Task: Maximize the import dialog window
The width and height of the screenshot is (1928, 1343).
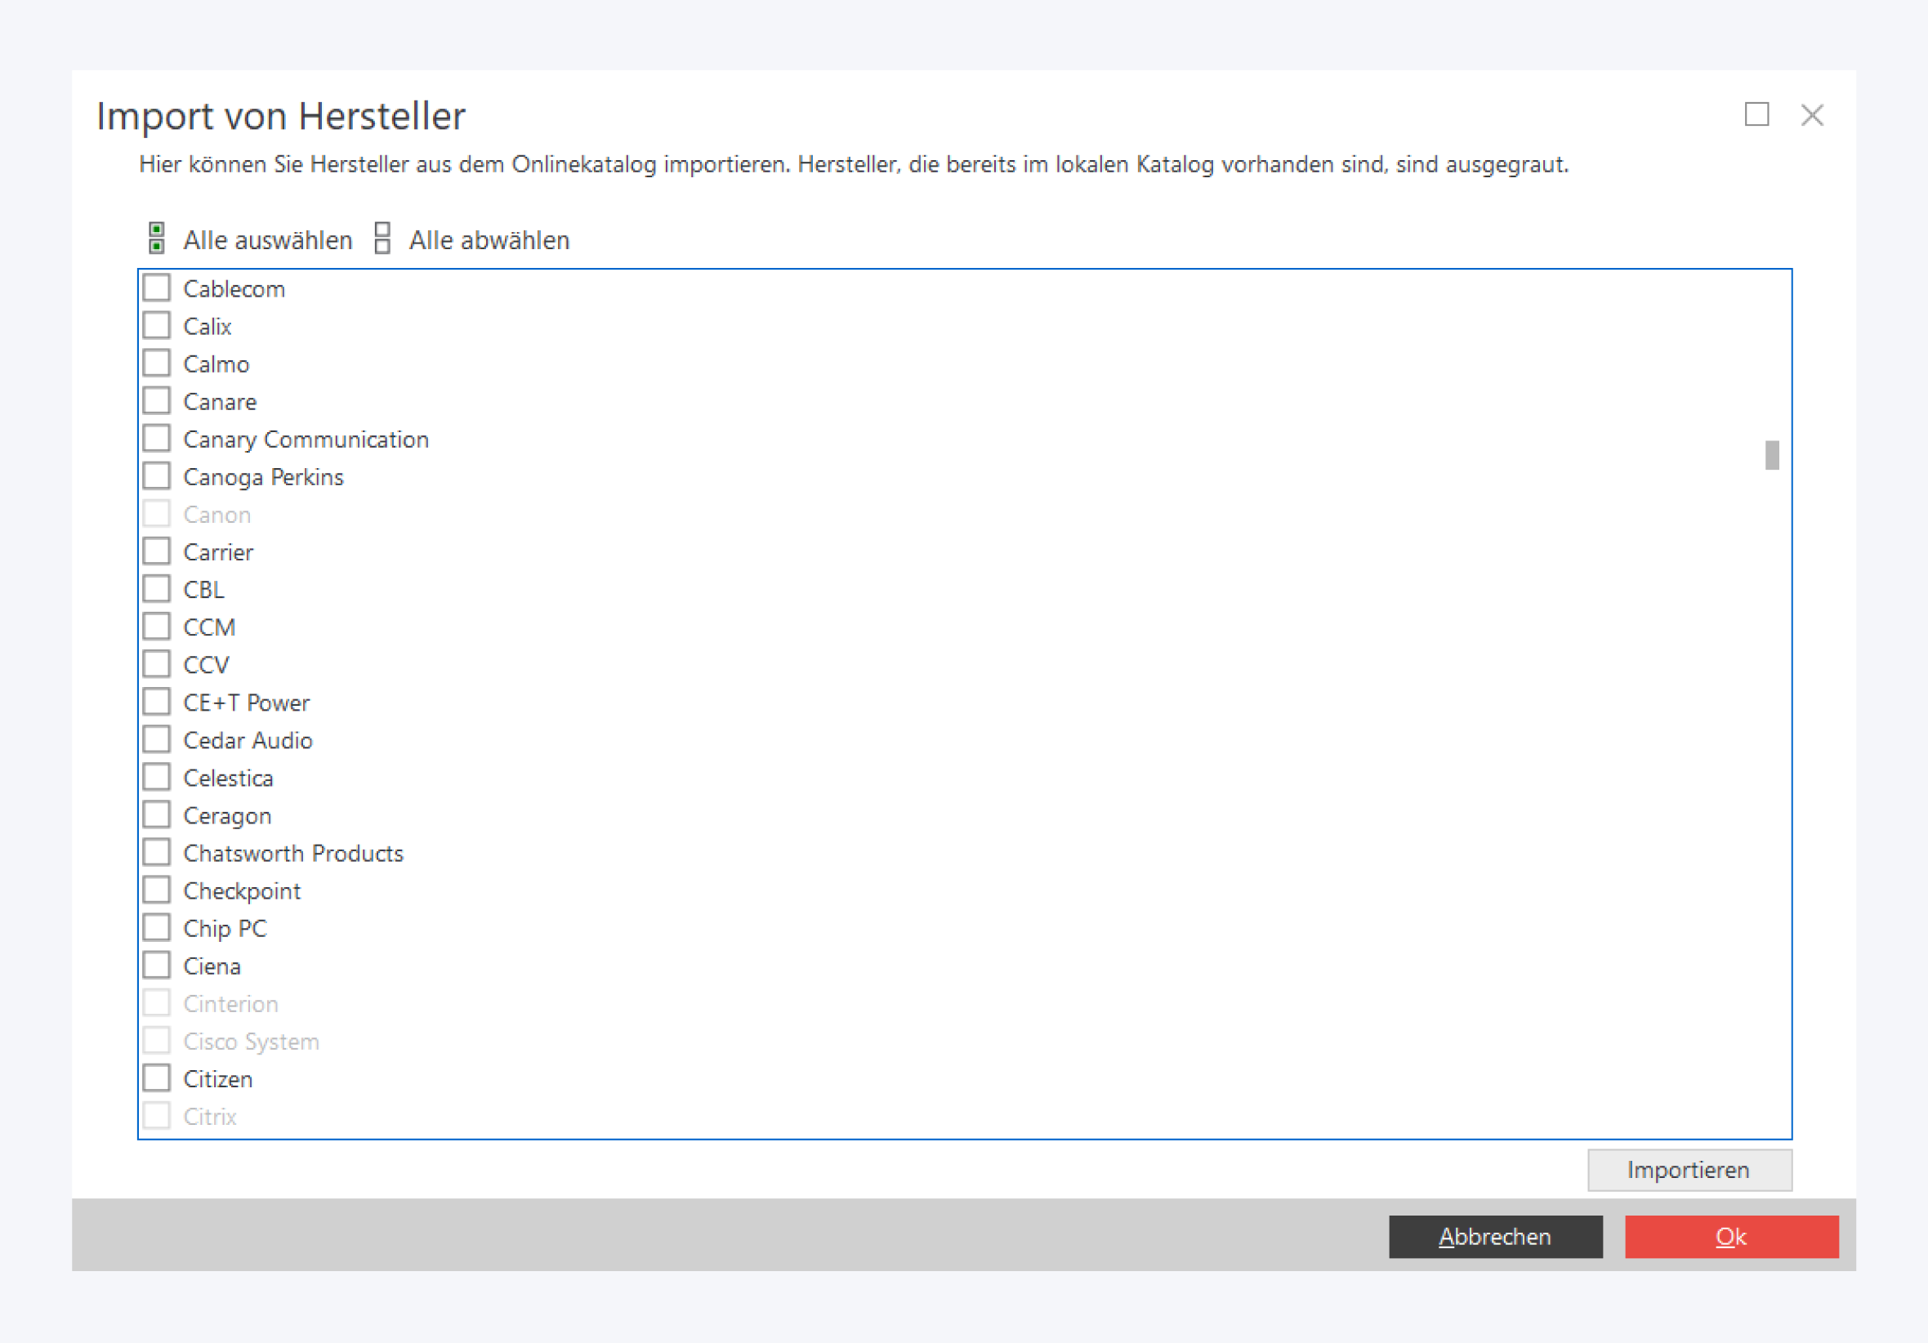Action: 1756,114
